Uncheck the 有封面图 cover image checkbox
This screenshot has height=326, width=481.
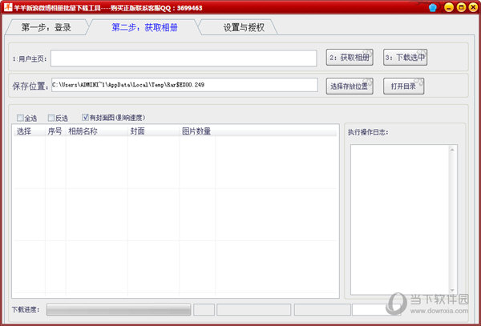[87, 119]
